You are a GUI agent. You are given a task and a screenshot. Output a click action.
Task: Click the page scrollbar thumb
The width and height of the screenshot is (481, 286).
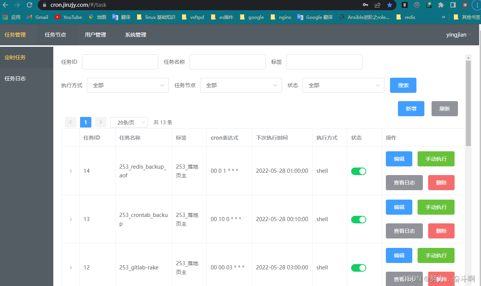pyautogui.click(x=469, y=103)
